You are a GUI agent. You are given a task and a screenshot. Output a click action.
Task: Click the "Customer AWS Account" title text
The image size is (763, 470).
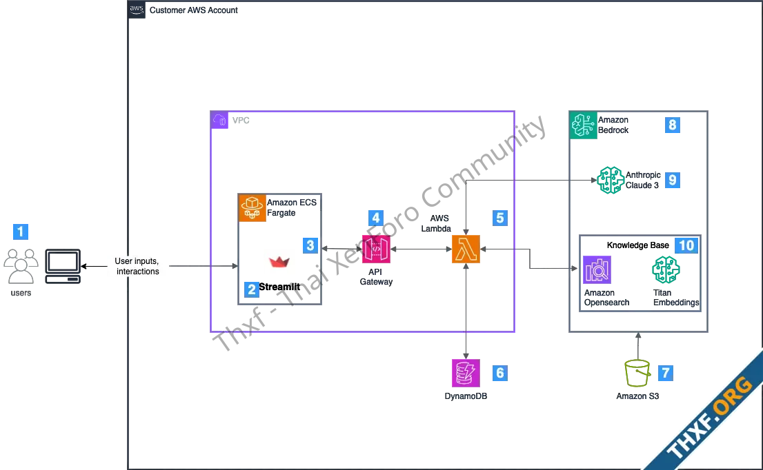tap(194, 10)
